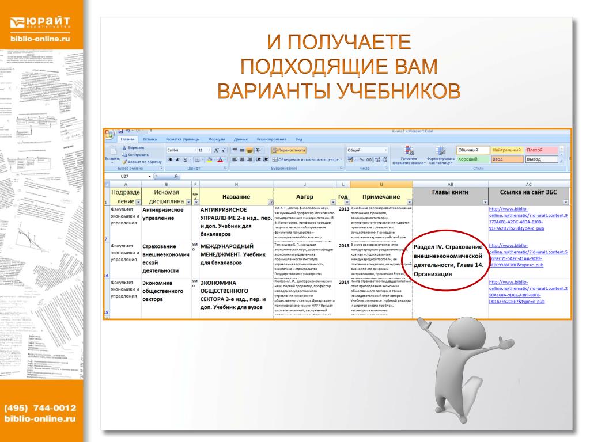
Task: Open the Вид ribbon tab
Action: pos(299,139)
